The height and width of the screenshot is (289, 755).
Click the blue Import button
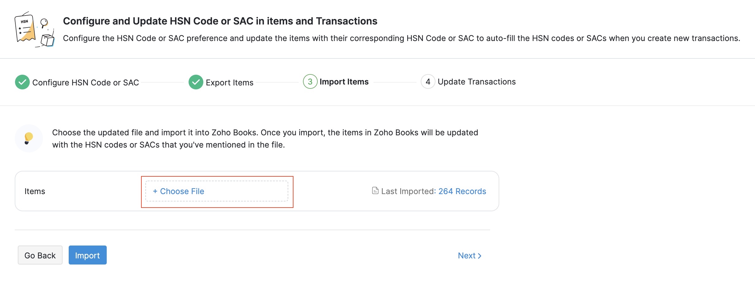point(87,255)
